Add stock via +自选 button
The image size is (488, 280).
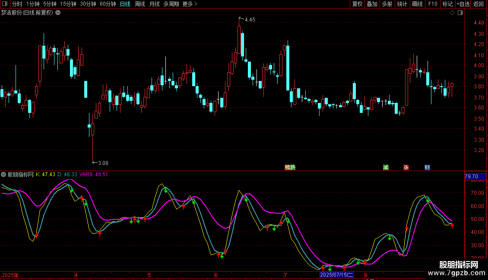(463, 4)
